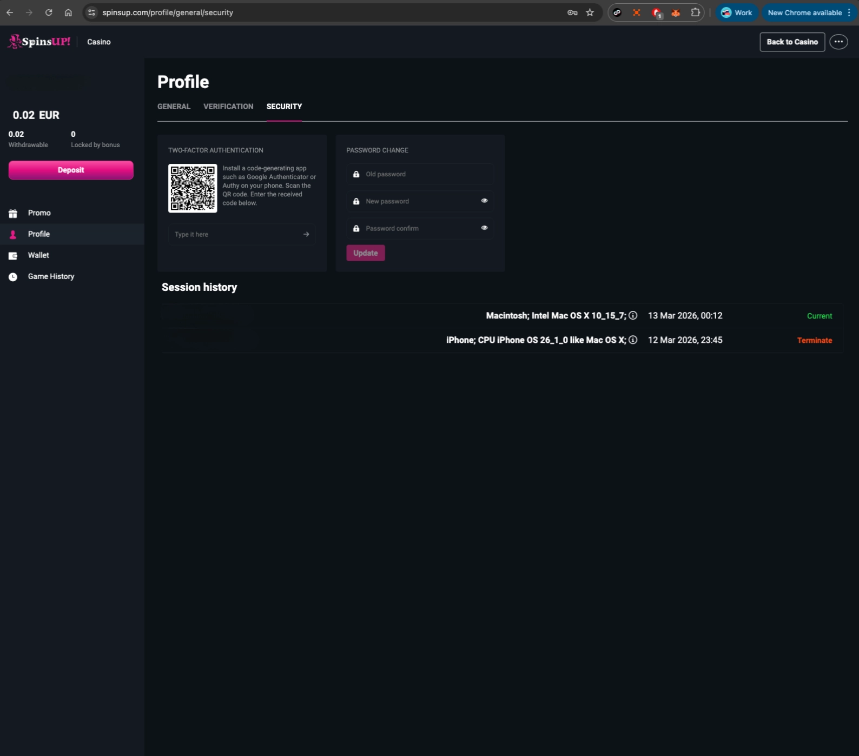Click the address bar URL
Screen dimensions: 859x756
168,12
